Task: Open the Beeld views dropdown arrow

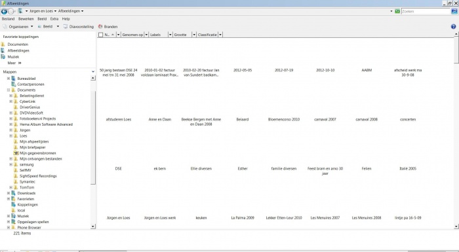Action: pos(58,27)
